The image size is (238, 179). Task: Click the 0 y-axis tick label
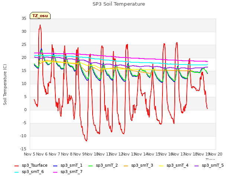pos(25,110)
